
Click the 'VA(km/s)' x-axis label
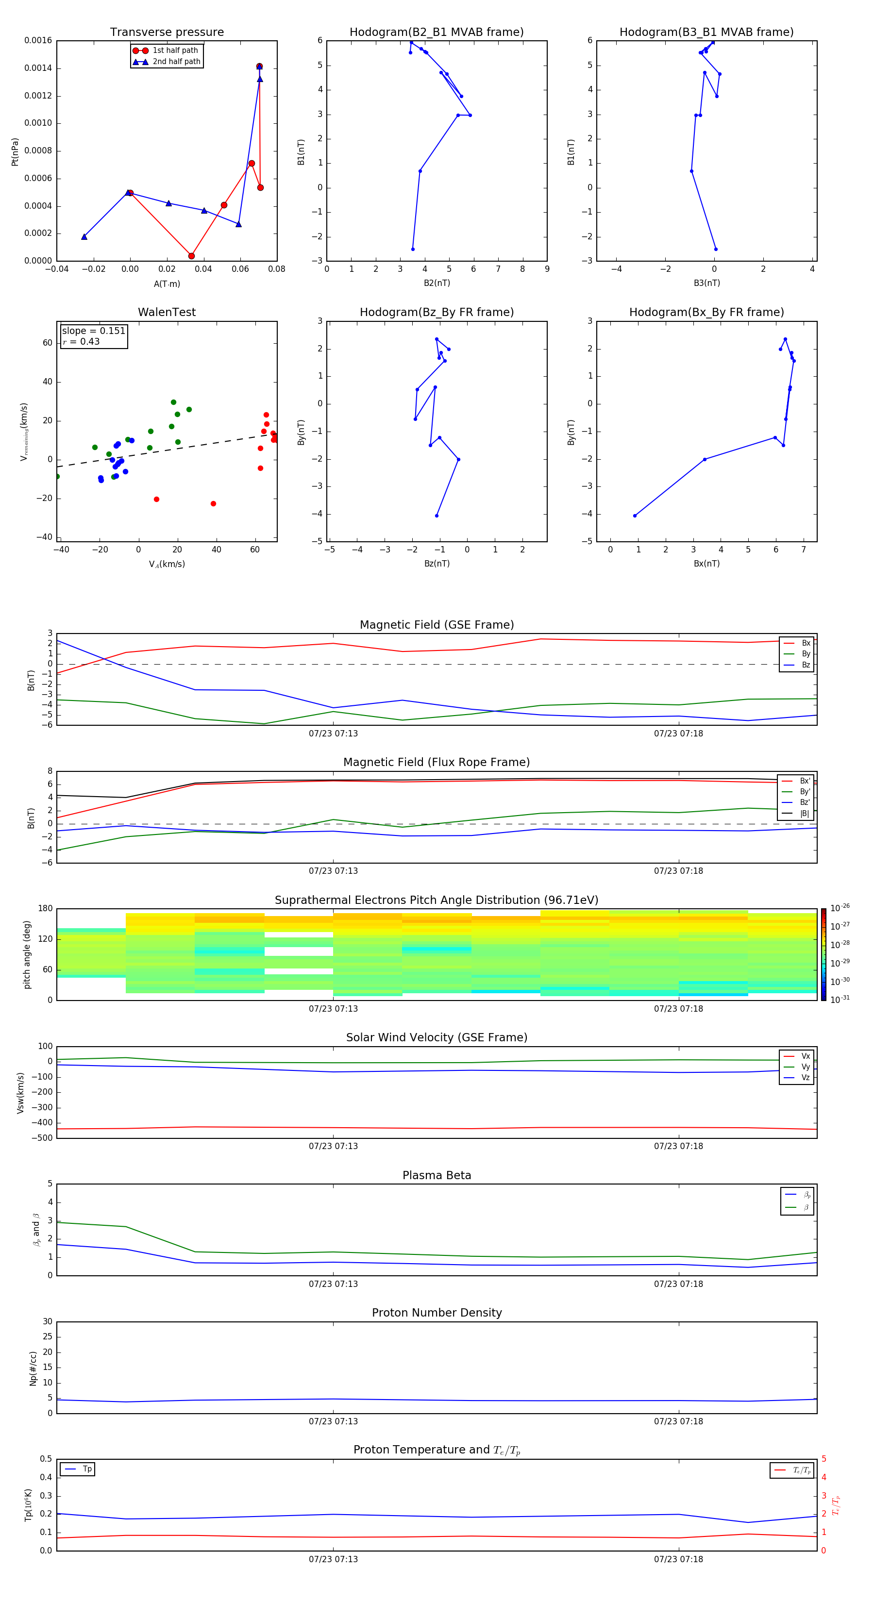click(x=167, y=564)
